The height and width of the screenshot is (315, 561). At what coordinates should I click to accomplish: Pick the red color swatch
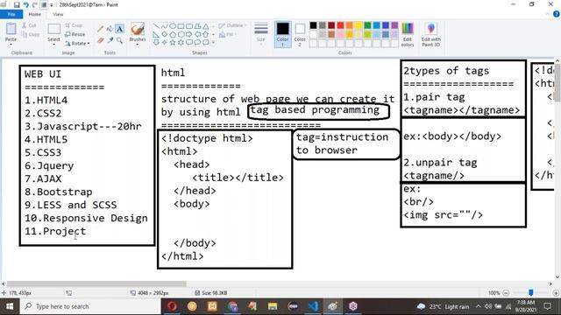click(340, 25)
